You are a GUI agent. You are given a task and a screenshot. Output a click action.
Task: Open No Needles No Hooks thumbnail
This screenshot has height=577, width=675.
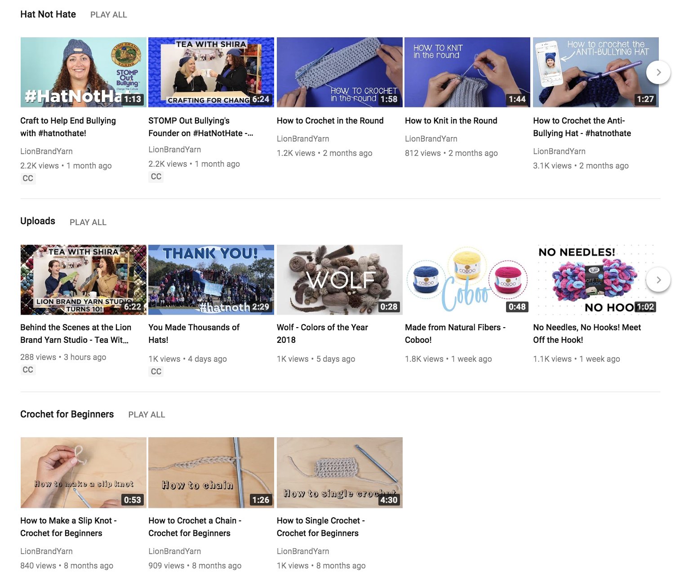click(596, 280)
